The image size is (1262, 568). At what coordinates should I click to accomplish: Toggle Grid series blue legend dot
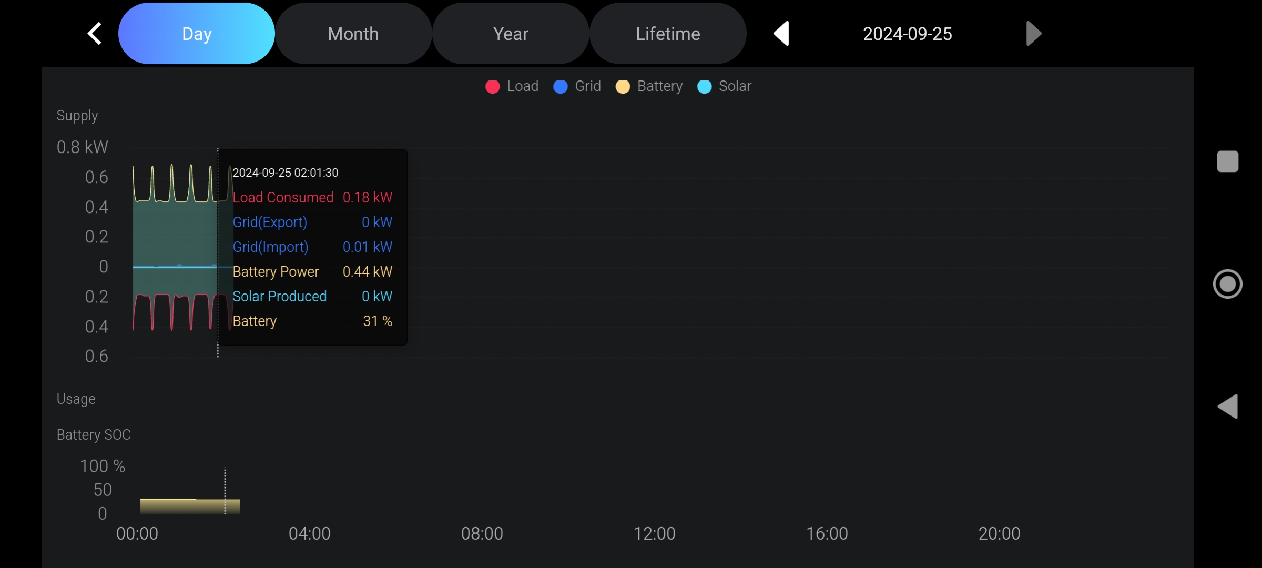coord(561,87)
